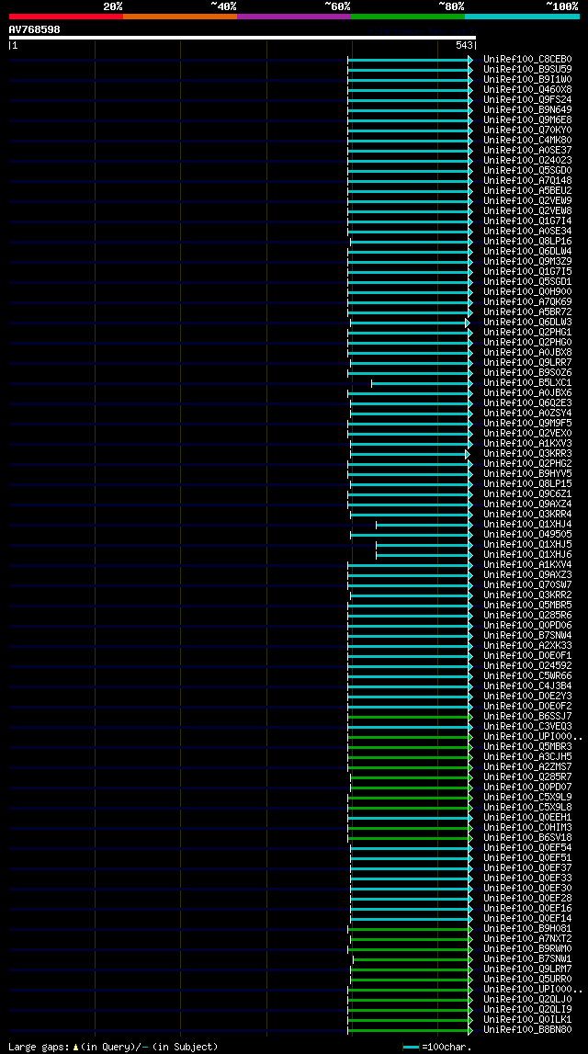This screenshot has height=1054, width=588.
Task: Open hit UniRef100_Q9M6E8
Action: pos(527,119)
